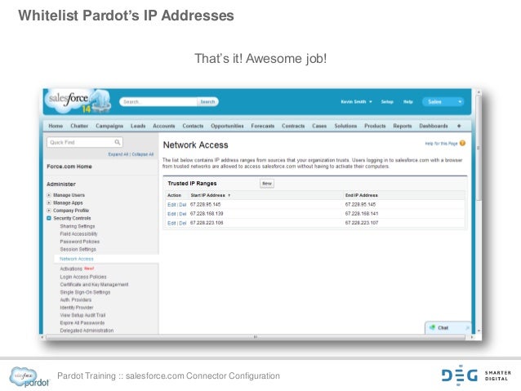The height and width of the screenshot is (391, 521).
Task: Collapse the Security Controls node
Action: pyautogui.click(x=49, y=218)
